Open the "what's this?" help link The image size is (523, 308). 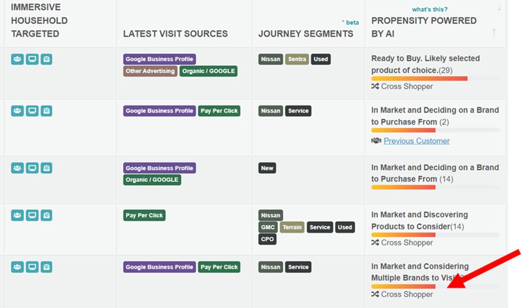(430, 9)
